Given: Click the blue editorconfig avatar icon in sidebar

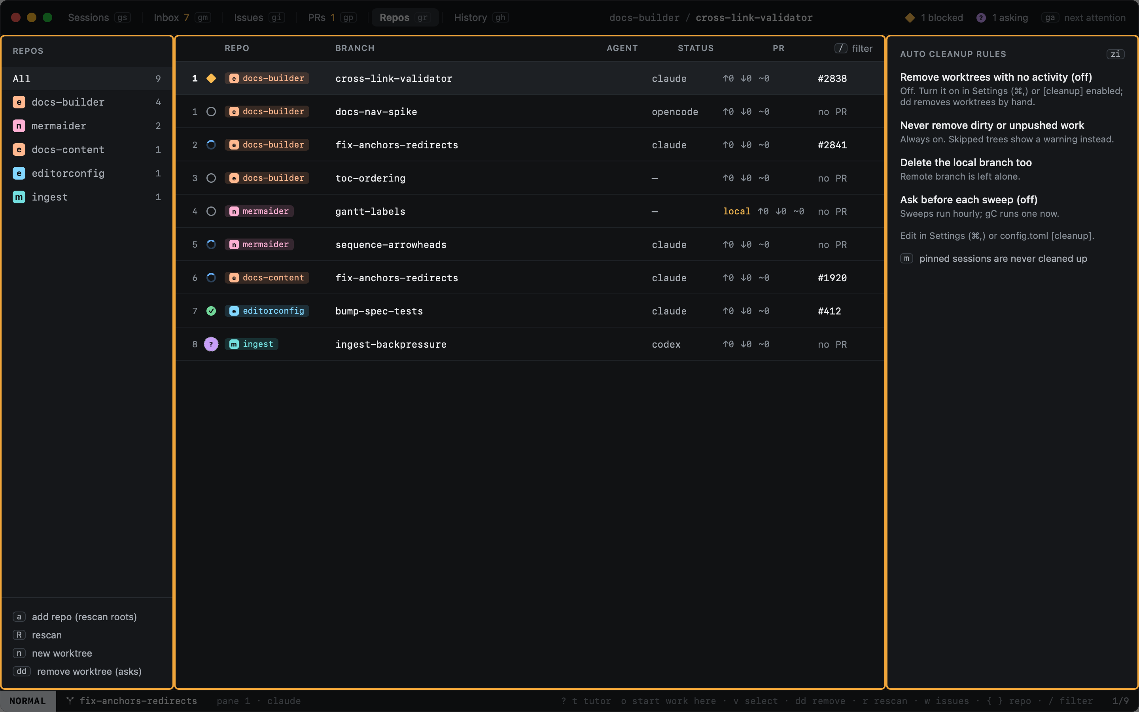Looking at the screenshot, I should pyautogui.click(x=19, y=173).
